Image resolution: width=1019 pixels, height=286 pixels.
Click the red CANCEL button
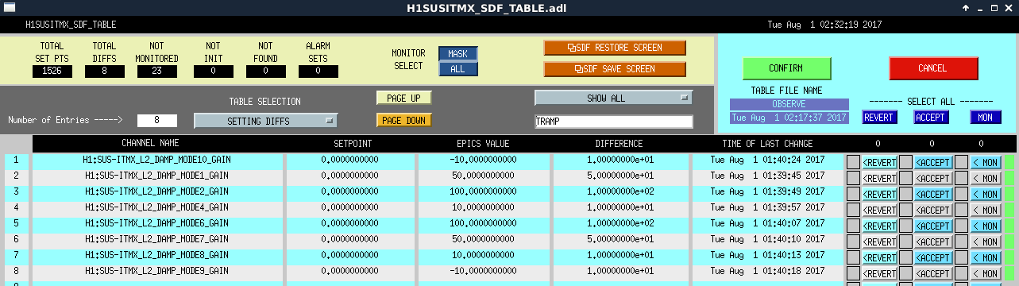(932, 68)
